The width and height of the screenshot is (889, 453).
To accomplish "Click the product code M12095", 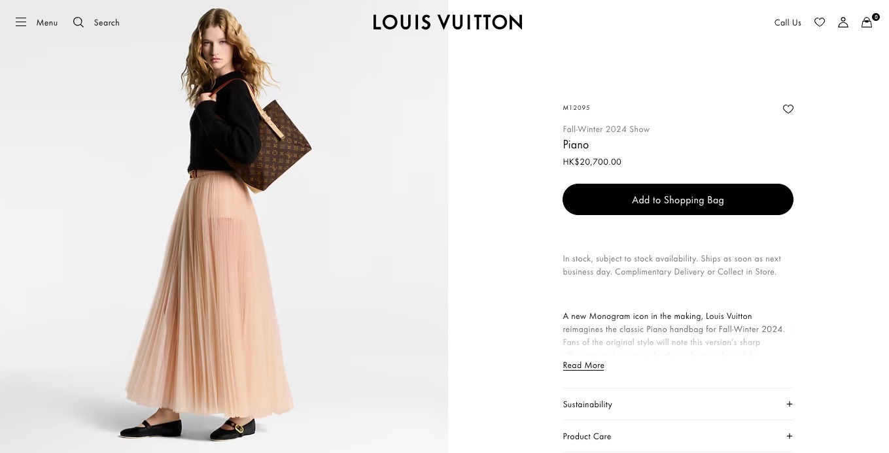I will 576,108.
